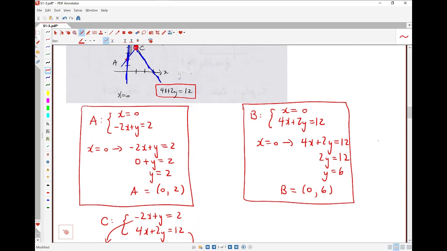Click the Paste clipboard icon

51,18
